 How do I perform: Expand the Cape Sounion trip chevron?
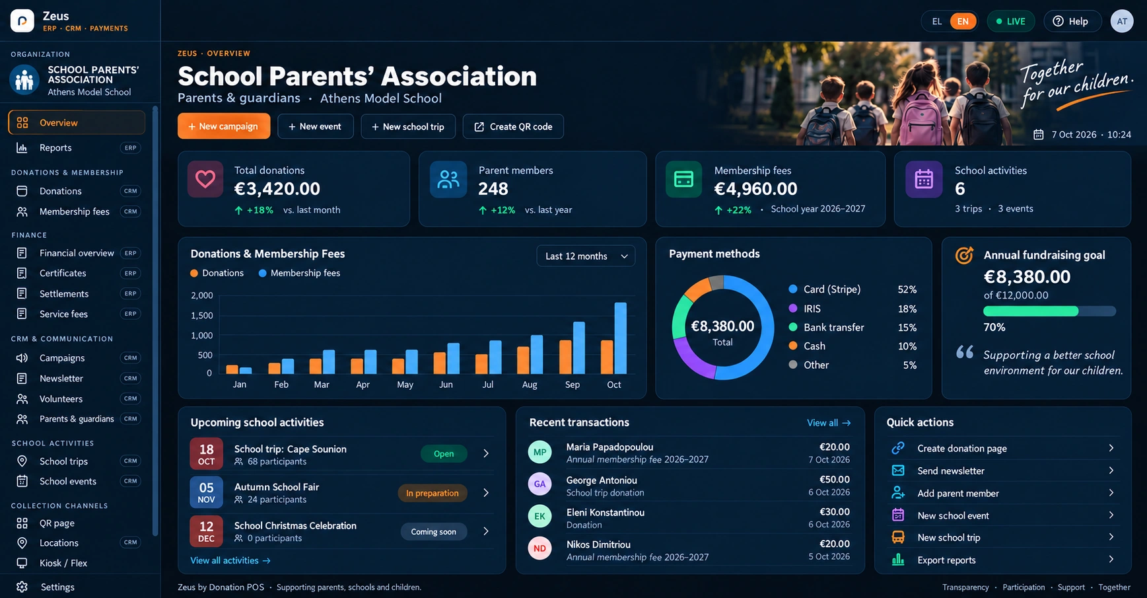[x=486, y=453]
